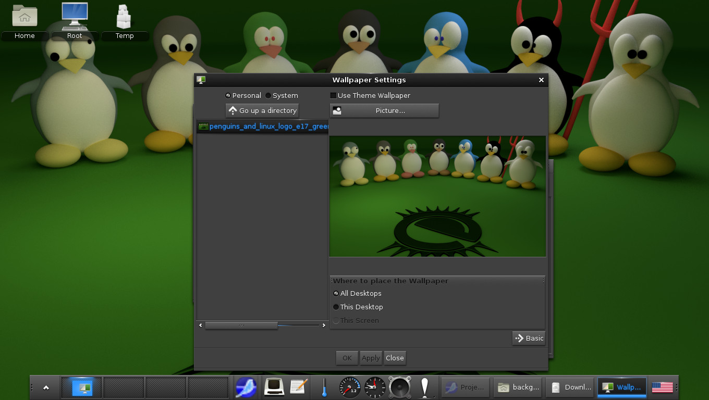This screenshot has width=709, height=400.
Task: Launch the notepad text editor icon
Action: (299, 387)
